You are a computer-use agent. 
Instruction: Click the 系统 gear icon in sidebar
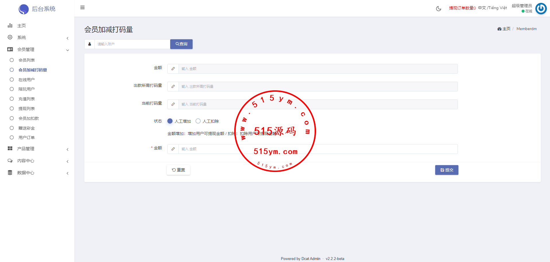coord(10,37)
